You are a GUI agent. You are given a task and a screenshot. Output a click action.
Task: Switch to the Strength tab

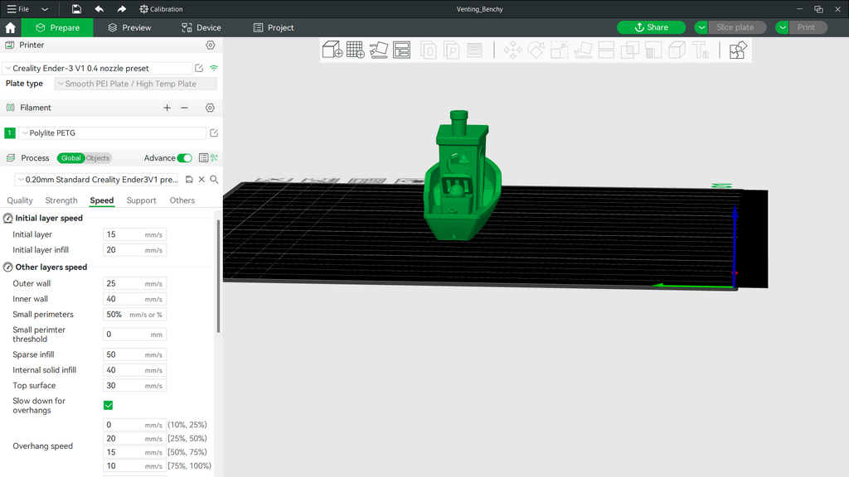pos(61,200)
